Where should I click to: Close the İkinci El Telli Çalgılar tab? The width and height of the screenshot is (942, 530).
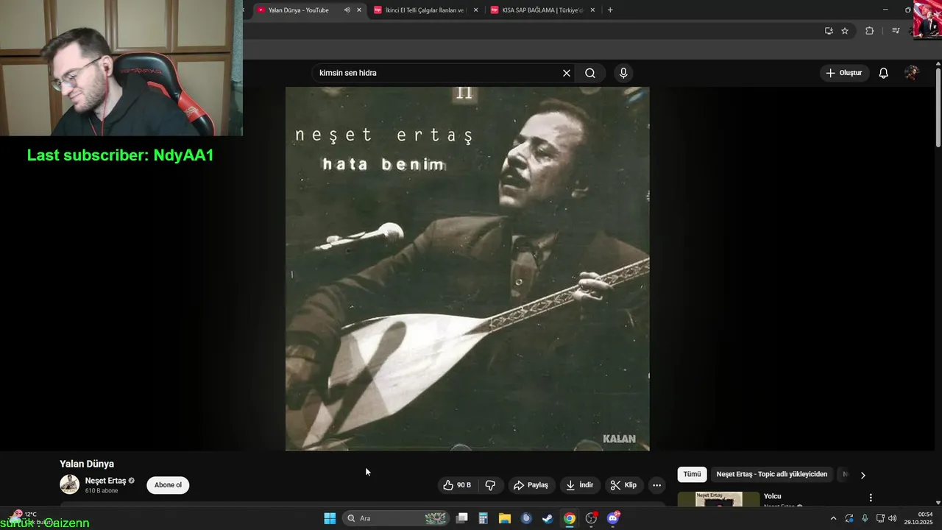pyautogui.click(x=475, y=10)
